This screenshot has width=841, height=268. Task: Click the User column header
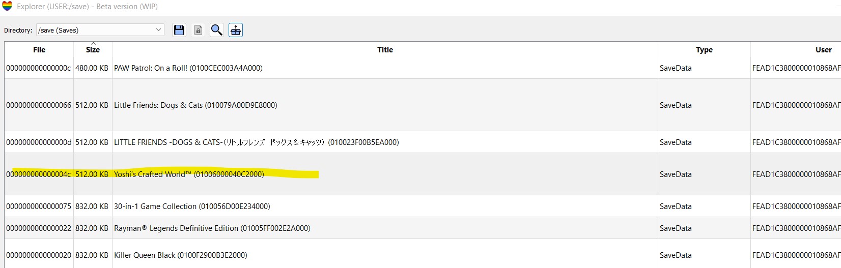pyautogui.click(x=796, y=49)
